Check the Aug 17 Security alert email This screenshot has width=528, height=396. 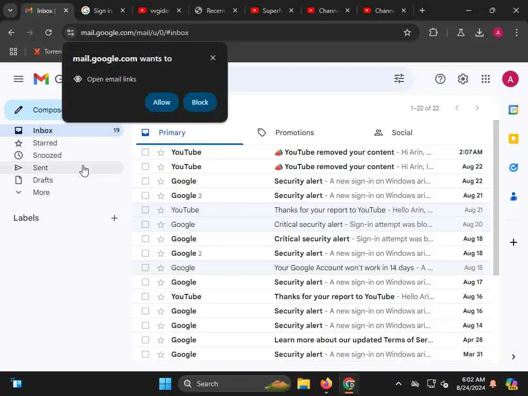[145, 282]
